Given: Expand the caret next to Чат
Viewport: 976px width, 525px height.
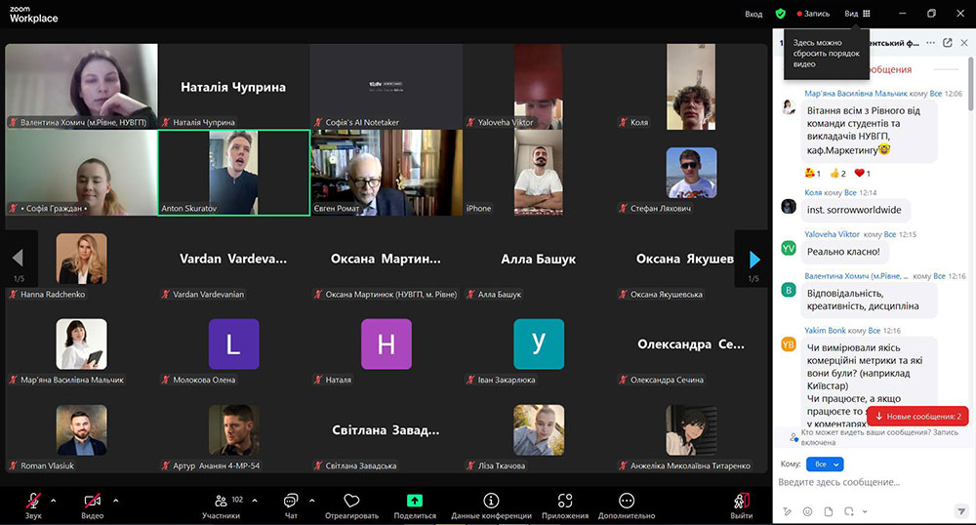Looking at the screenshot, I should tap(312, 501).
